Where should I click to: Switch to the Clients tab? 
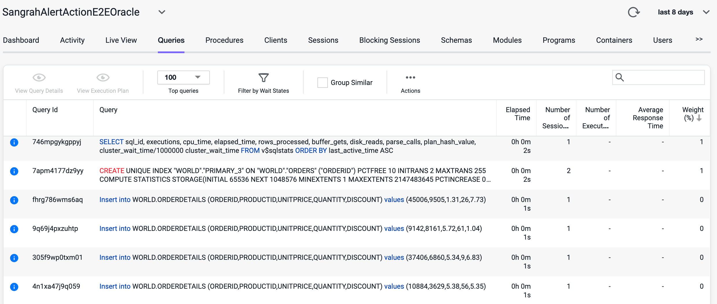276,40
